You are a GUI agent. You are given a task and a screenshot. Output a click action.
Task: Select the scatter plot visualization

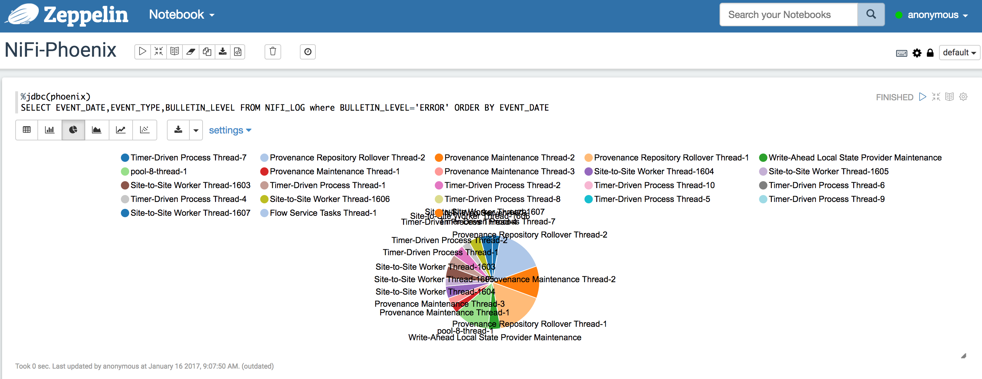pyautogui.click(x=144, y=130)
